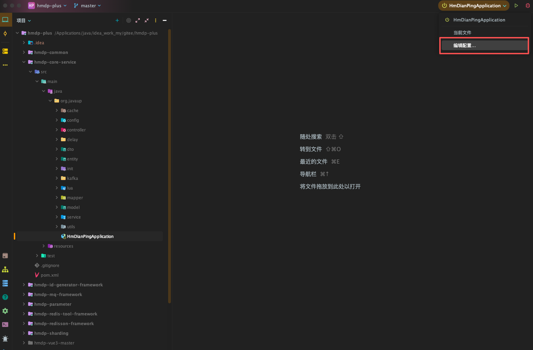Open the Terminal tool window icon

point(5,324)
